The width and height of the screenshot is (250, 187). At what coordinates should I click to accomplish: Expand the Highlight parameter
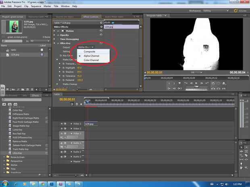click(x=60, y=68)
